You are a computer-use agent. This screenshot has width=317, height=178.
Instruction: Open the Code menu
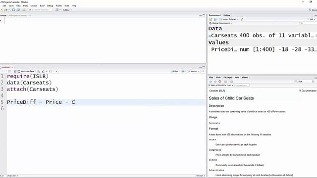point(11,6)
